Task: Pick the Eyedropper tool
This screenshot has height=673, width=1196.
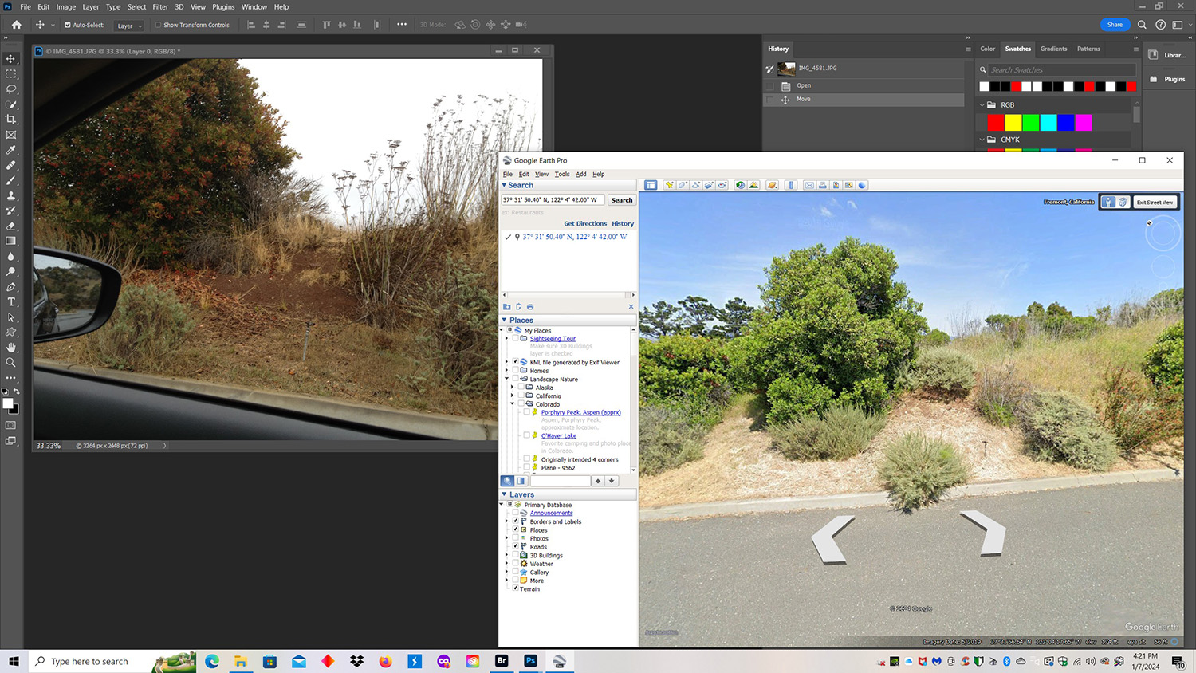Action: click(11, 150)
